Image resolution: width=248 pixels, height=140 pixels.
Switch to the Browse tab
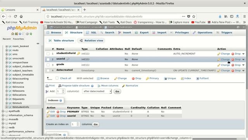tap(54, 33)
